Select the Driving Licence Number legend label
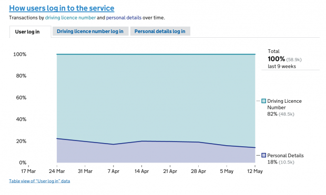This screenshot has width=326, height=195. pos(284,104)
